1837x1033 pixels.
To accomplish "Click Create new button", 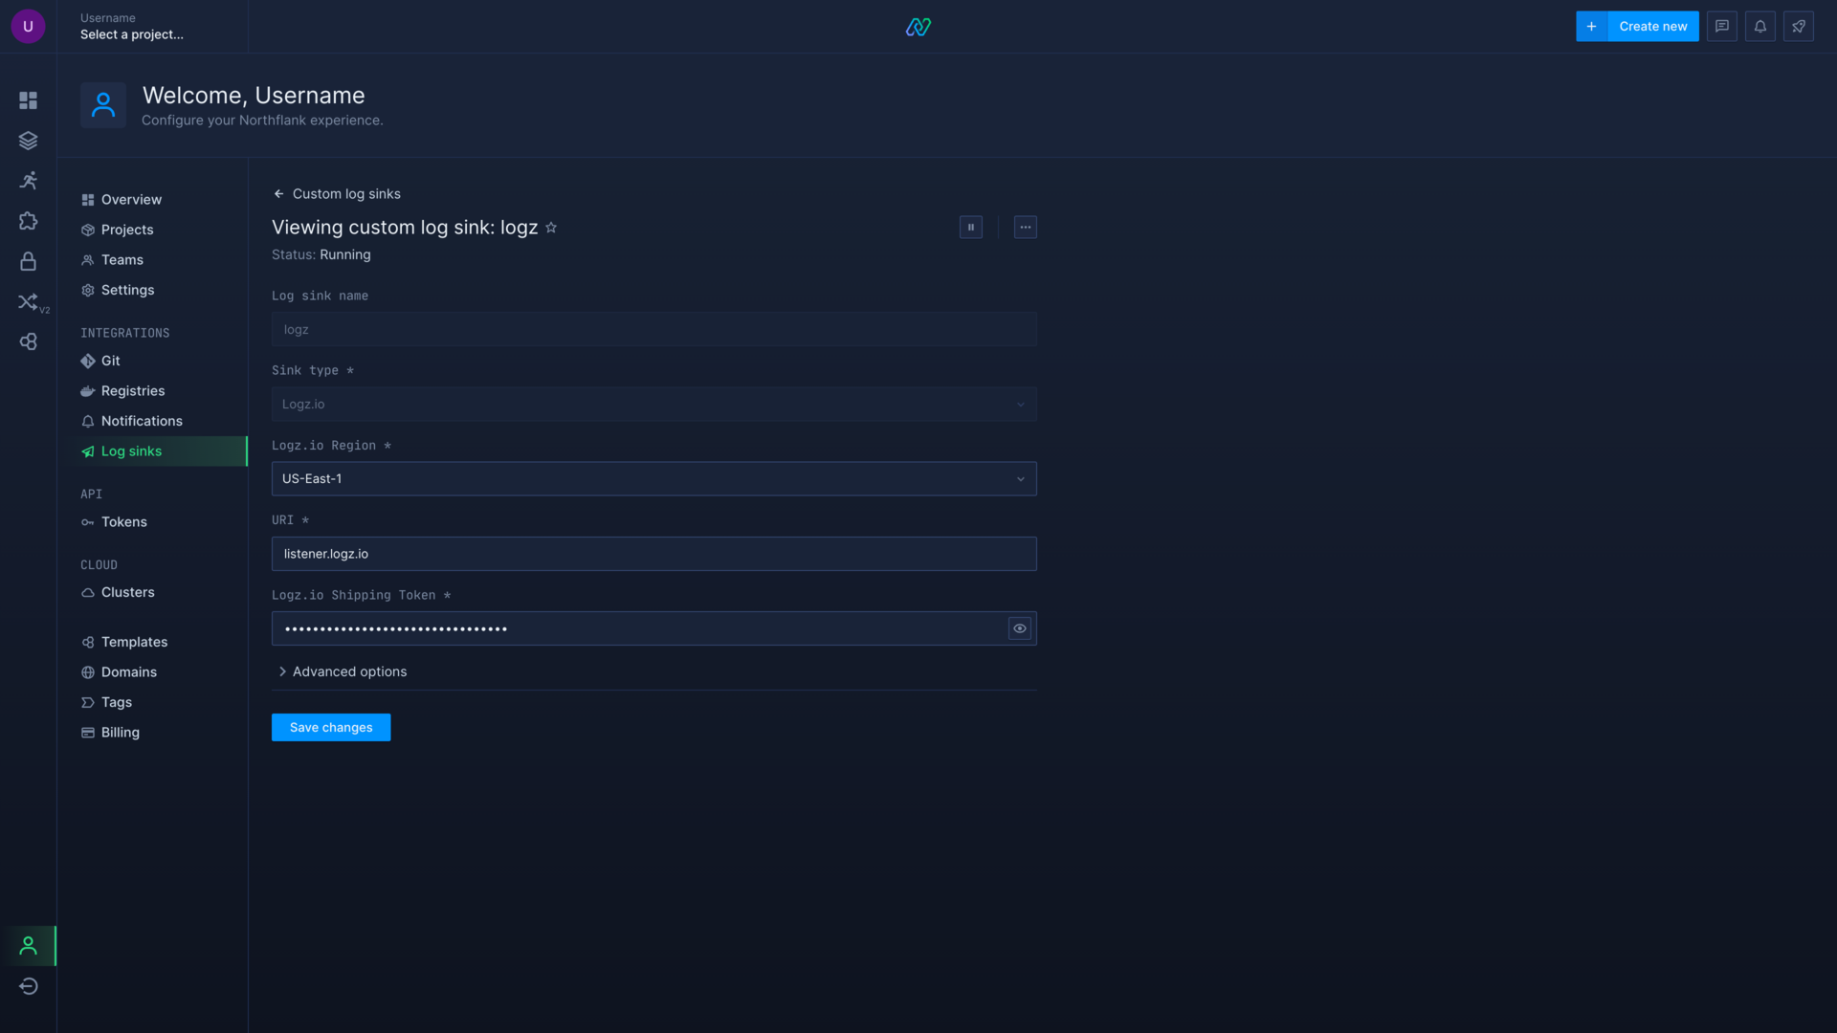I will click(x=1653, y=27).
